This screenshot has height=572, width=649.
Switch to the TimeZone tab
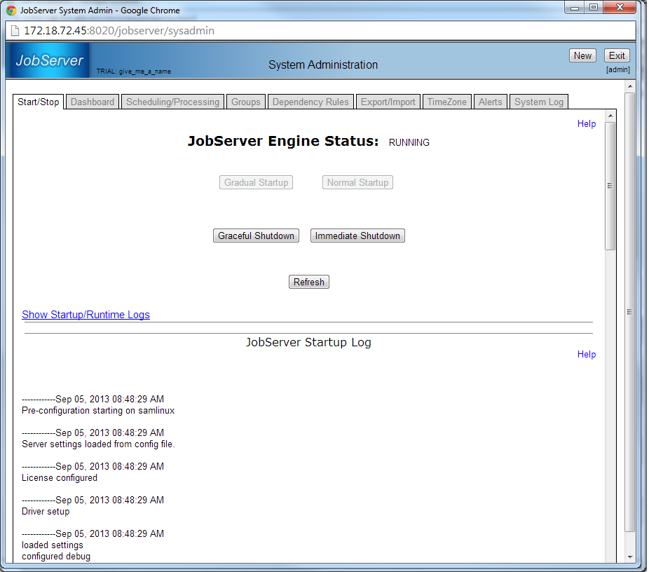[447, 102]
